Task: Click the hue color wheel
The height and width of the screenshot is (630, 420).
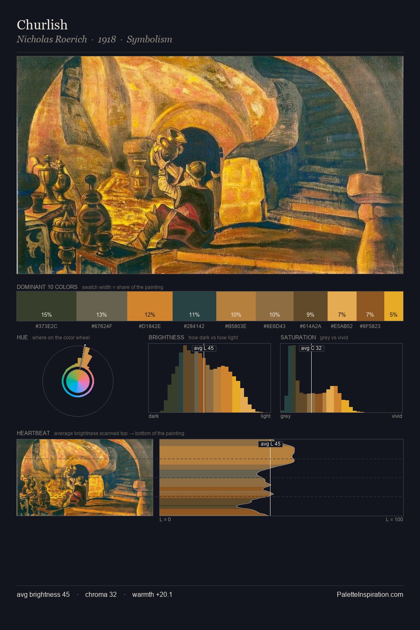Action: 78,381
